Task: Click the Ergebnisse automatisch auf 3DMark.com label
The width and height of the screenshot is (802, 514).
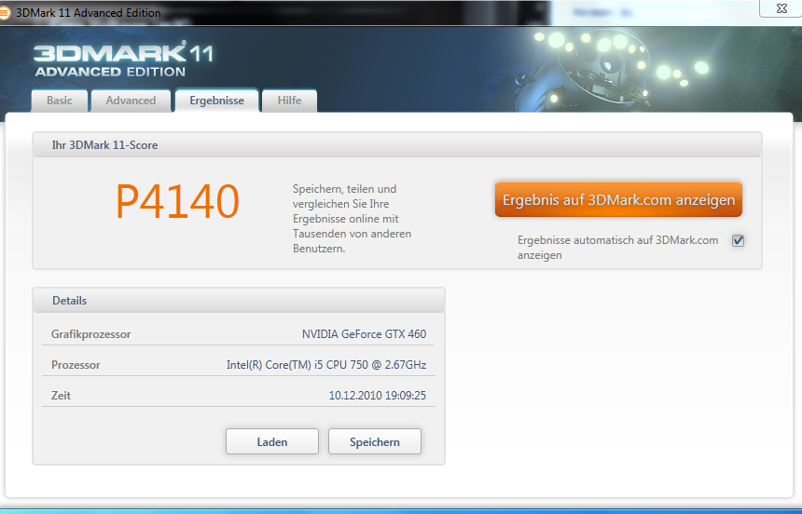Action: pyautogui.click(x=618, y=248)
